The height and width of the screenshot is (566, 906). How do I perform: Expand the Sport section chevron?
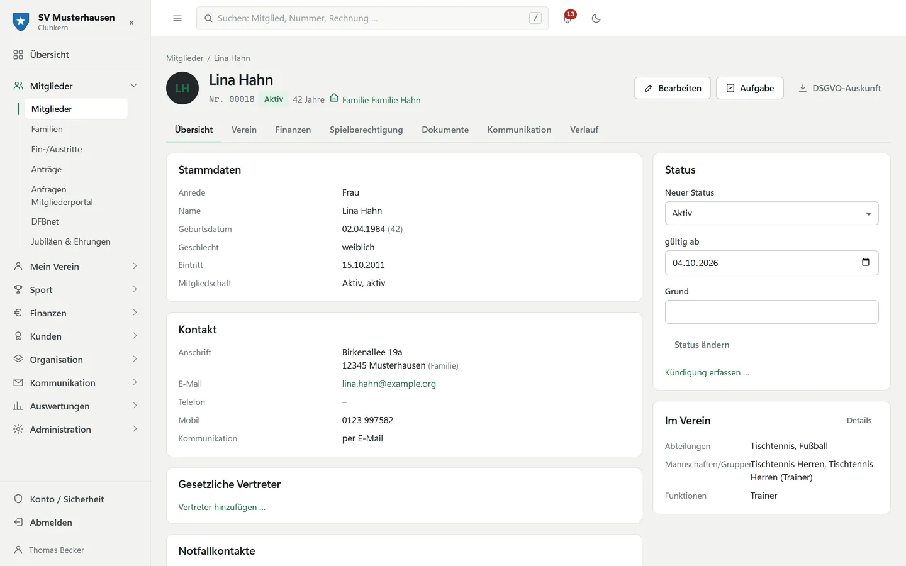tap(135, 289)
